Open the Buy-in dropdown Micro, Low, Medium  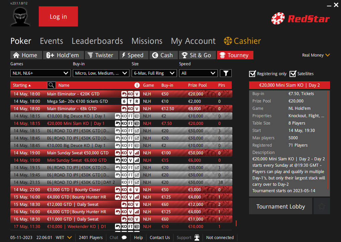pos(101,73)
